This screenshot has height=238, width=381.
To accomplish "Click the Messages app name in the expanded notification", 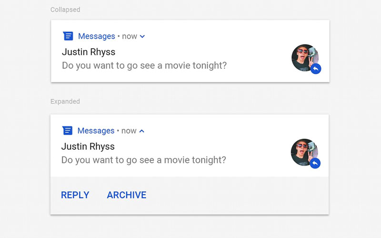I will click(x=96, y=131).
